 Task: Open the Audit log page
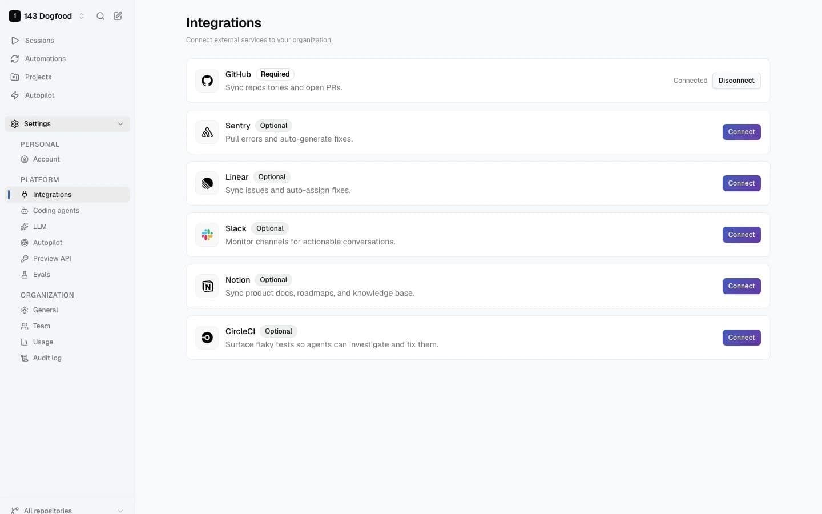tap(67, 358)
